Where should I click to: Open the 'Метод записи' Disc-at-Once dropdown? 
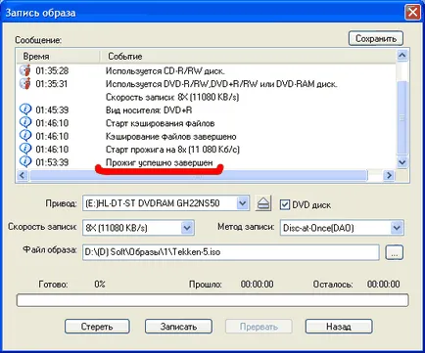[x=397, y=228]
